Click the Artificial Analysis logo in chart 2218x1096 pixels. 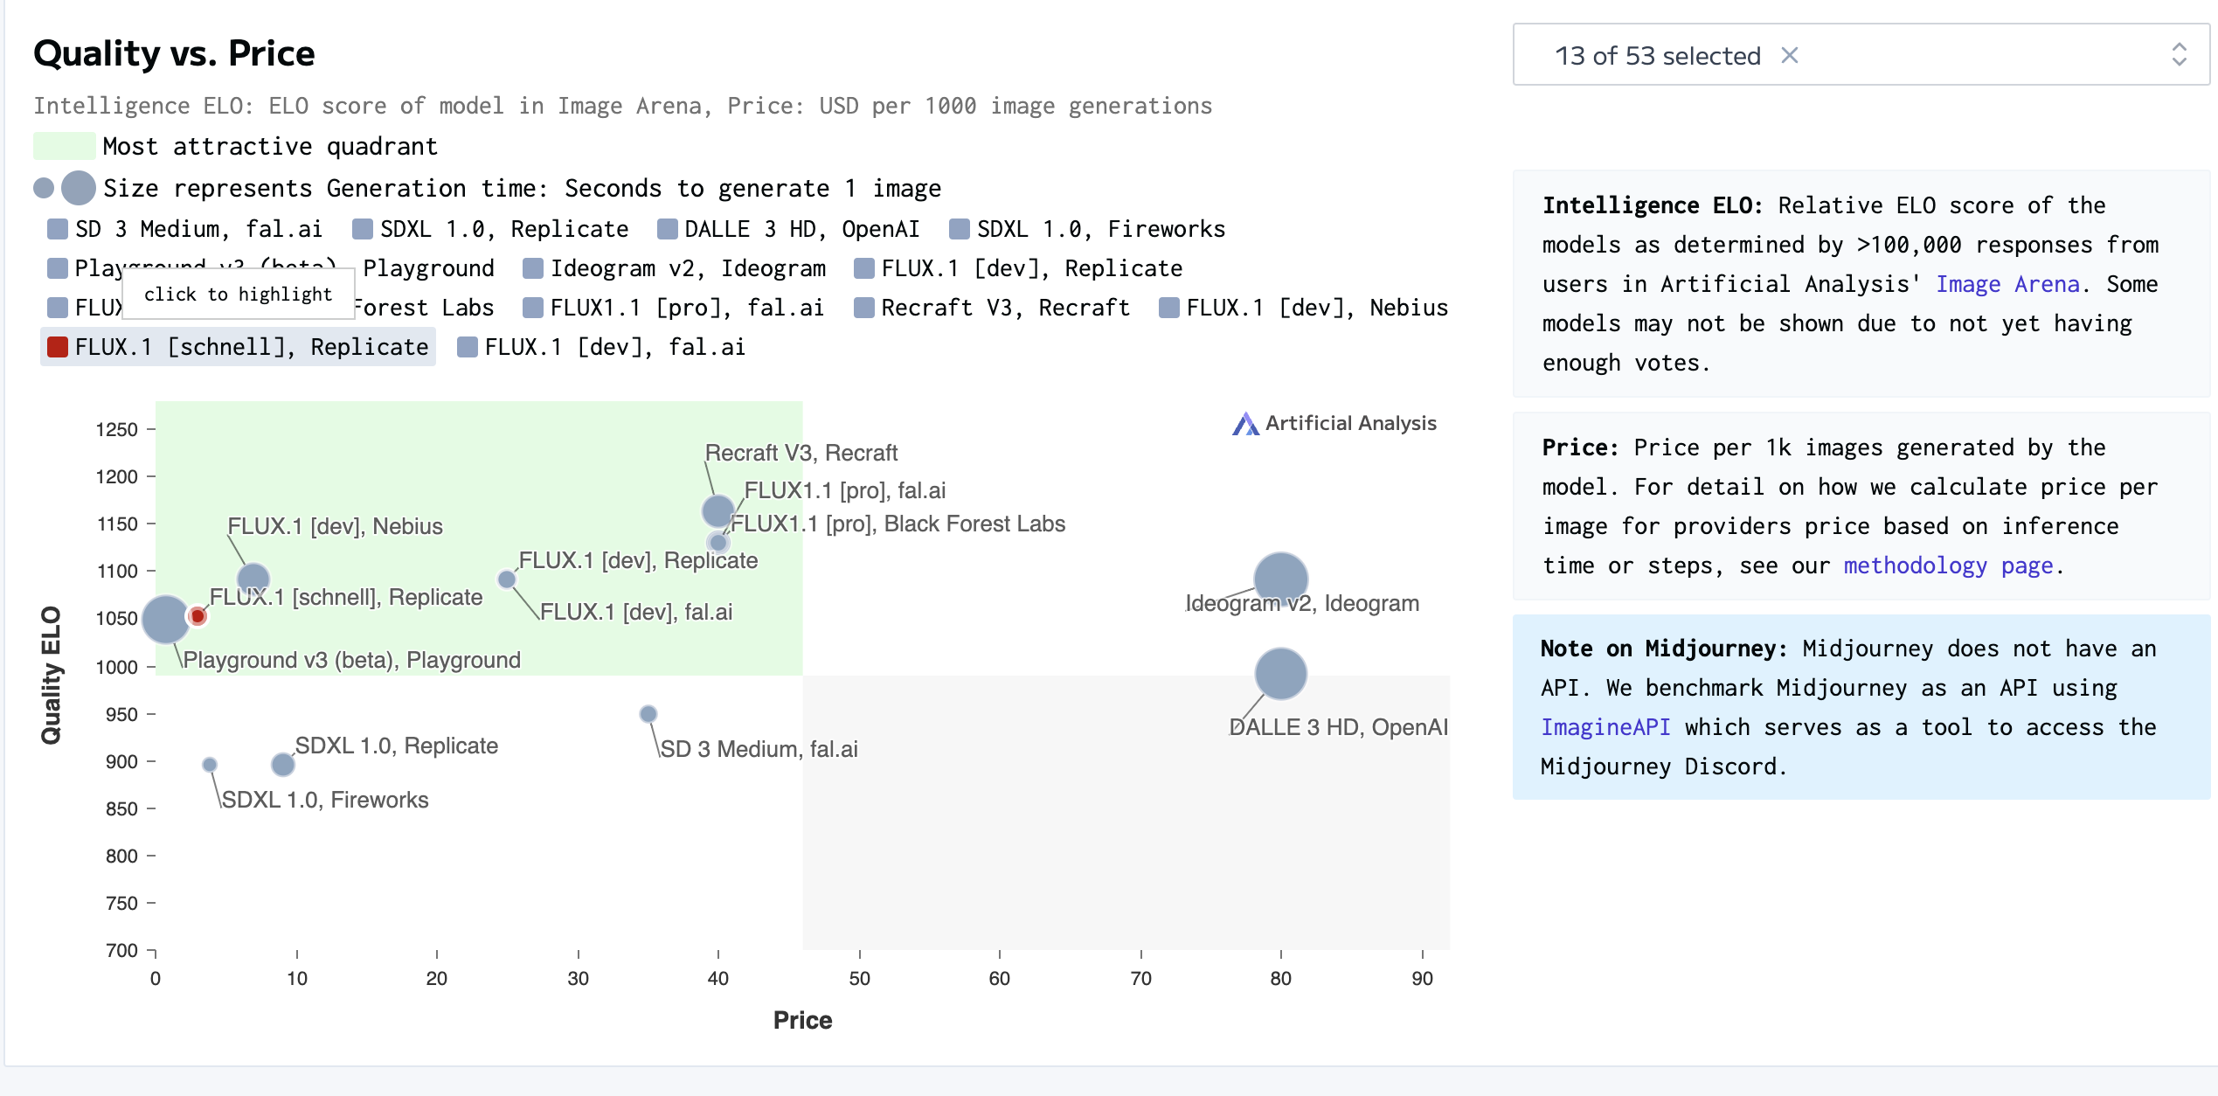pos(1334,424)
